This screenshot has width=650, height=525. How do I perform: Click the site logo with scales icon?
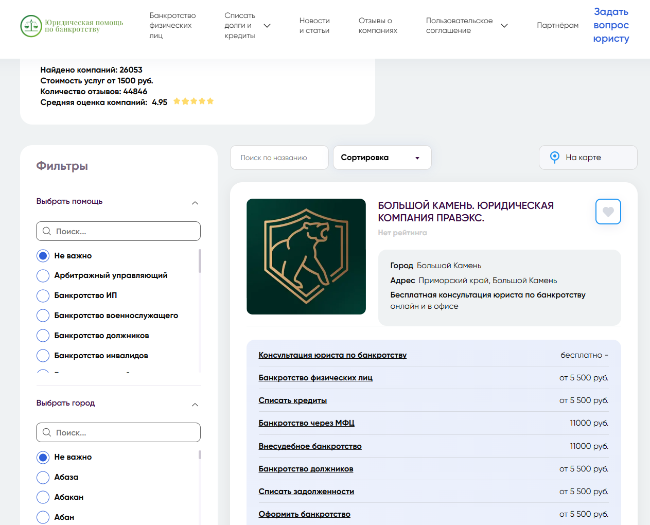click(72, 26)
